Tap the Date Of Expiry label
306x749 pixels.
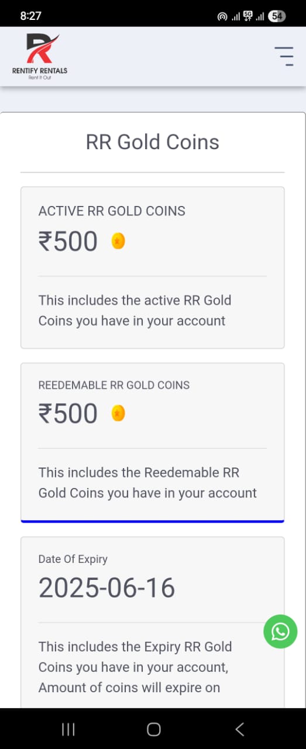(73, 559)
